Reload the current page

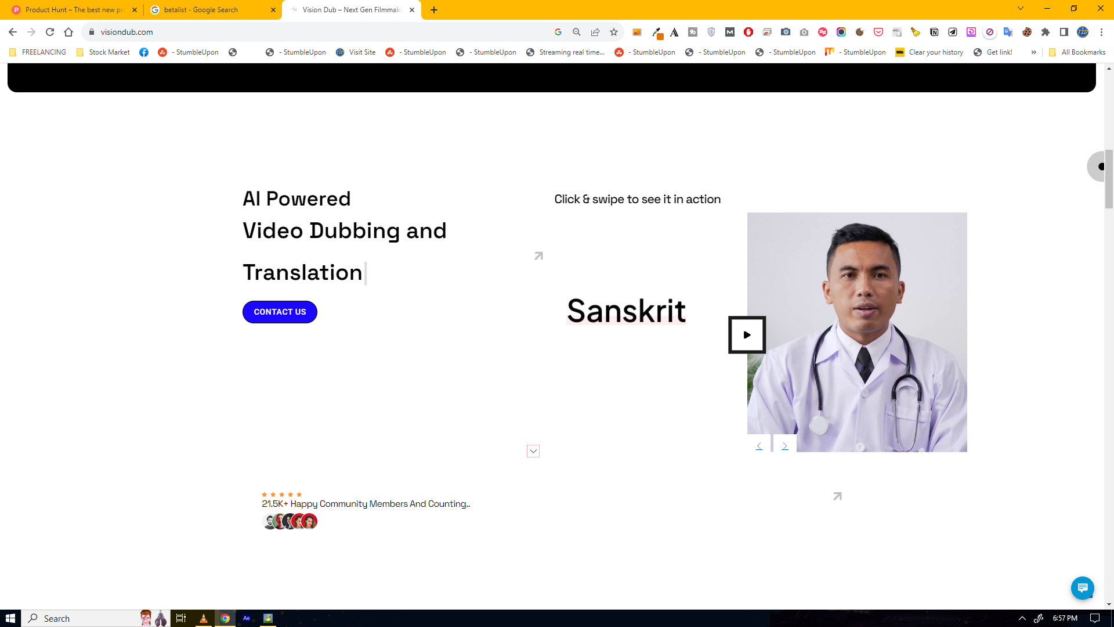[50, 32]
